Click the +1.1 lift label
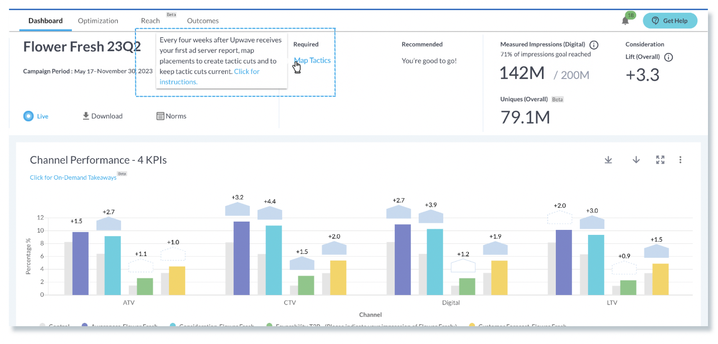 [x=141, y=254]
